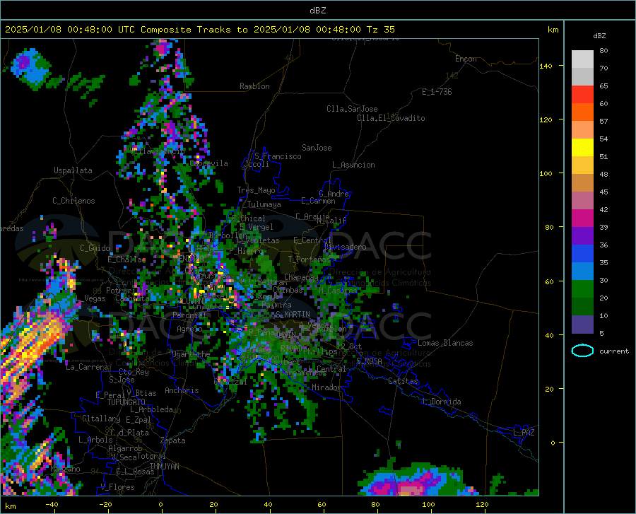Click the 80 dBZ light gray swatch
636x514 pixels.
(582, 59)
